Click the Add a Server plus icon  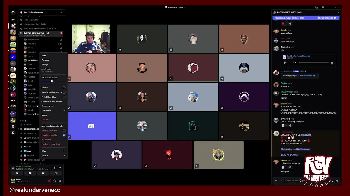point(13,127)
